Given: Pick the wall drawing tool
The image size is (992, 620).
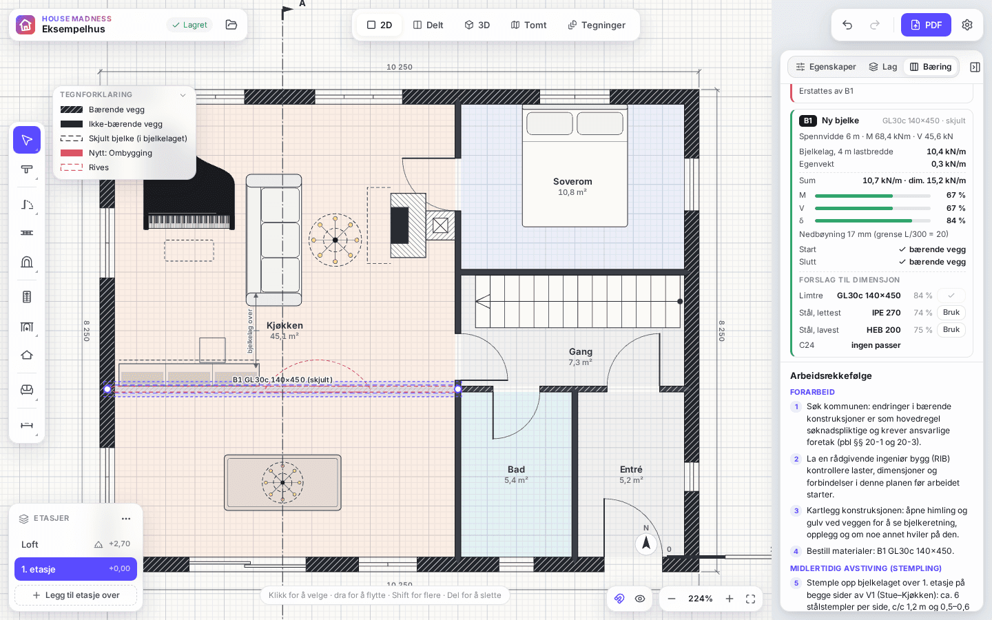Looking at the screenshot, I should coord(27,169).
